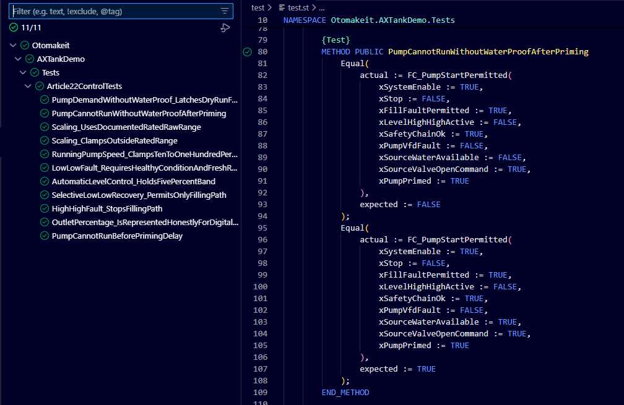Click pass icon of LowLowFault test

click(x=45, y=168)
